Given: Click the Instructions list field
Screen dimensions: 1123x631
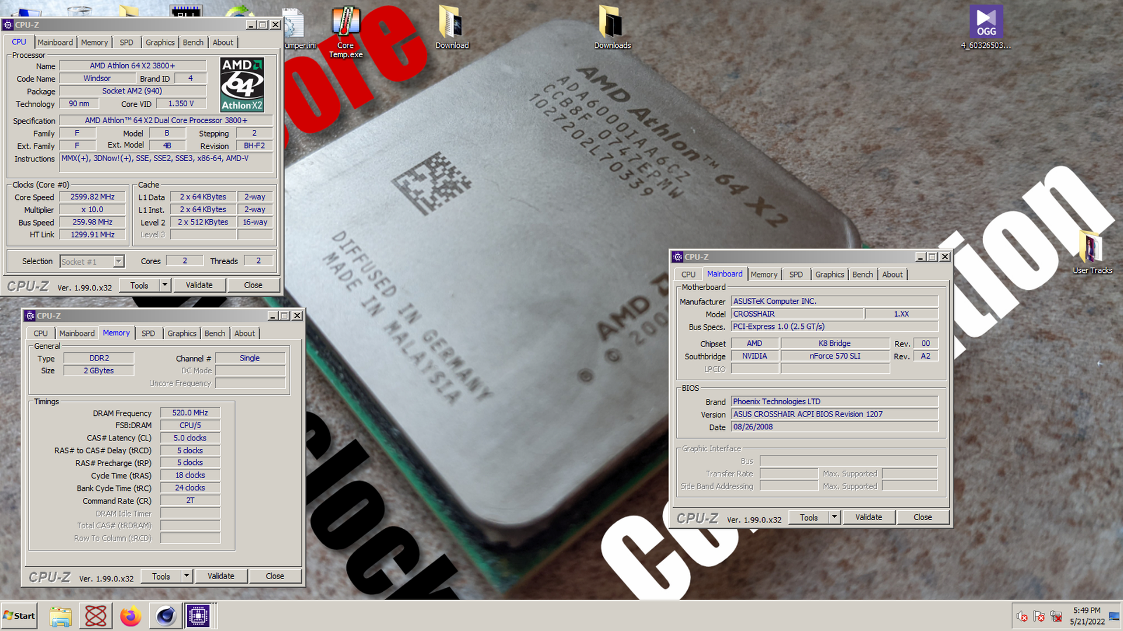Looking at the screenshot, I should tap(166, 162).
